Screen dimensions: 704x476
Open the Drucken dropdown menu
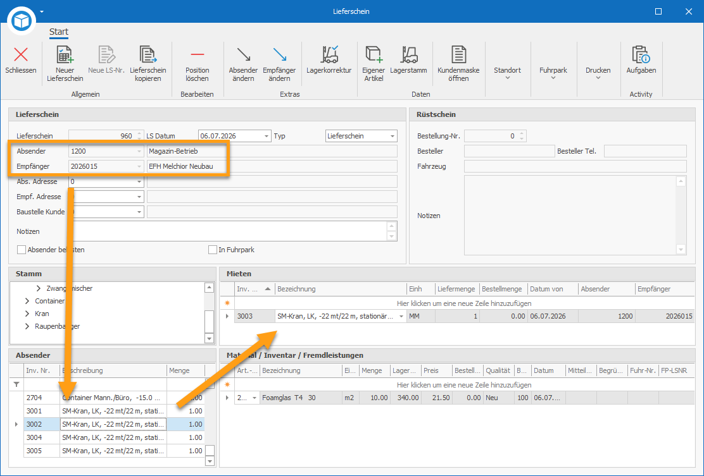598,74
